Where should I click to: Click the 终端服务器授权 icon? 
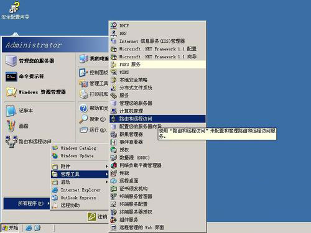tap(114, 212)
